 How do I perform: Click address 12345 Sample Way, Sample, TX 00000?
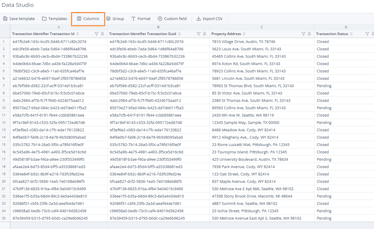246,123
